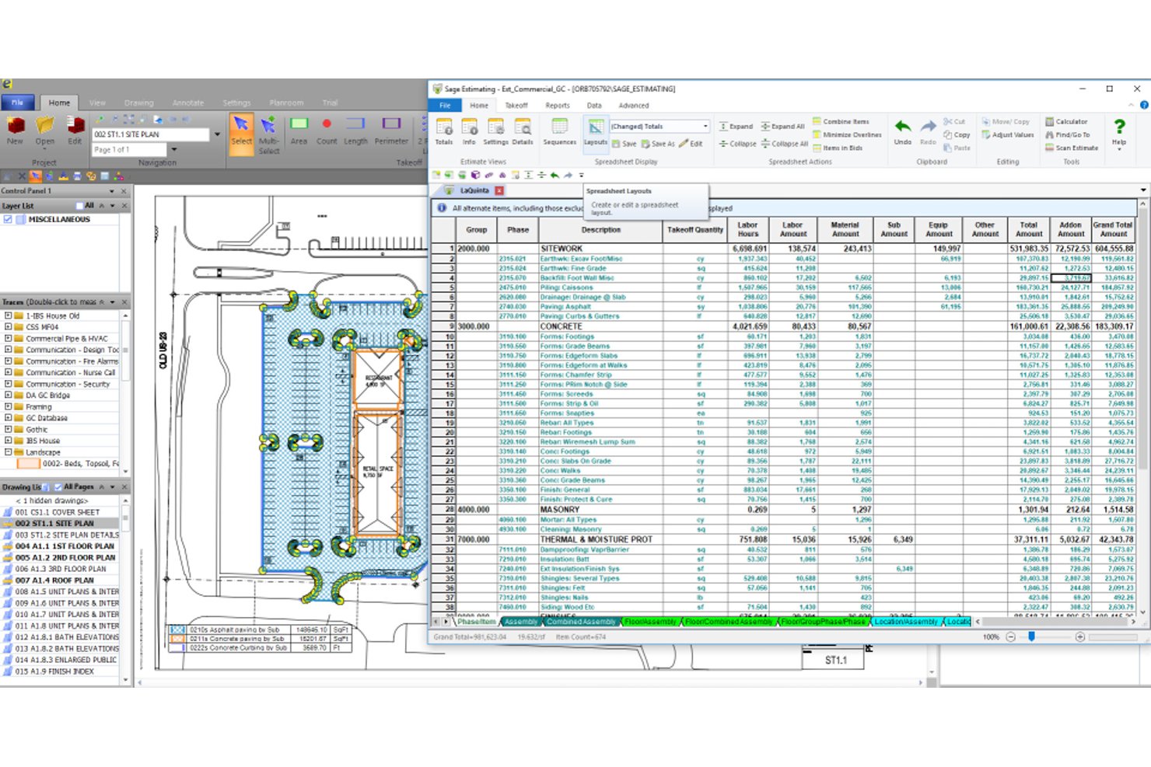The height and width of the screenshot is (767, 1151).
Task: Open the Annotate tab in takeoff app
Action: [188, 103]
